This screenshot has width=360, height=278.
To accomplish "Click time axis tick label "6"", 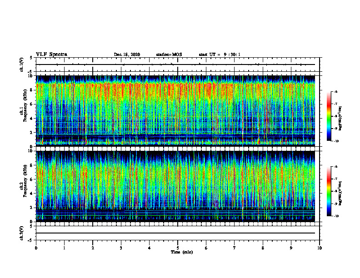I will [x=206, y=248].
